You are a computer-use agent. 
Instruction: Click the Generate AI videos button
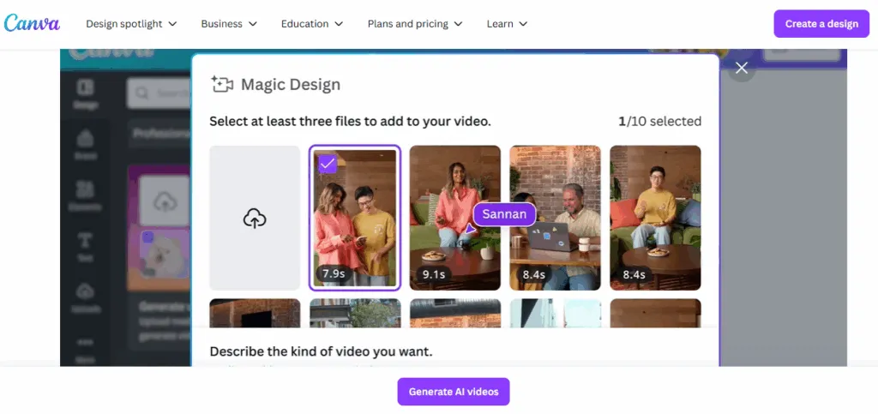[454, 392]
